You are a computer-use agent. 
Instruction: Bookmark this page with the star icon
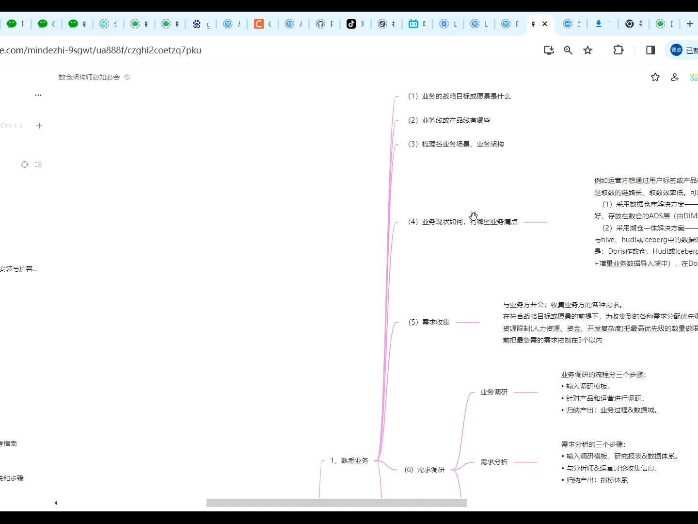[x=587, y=50]
